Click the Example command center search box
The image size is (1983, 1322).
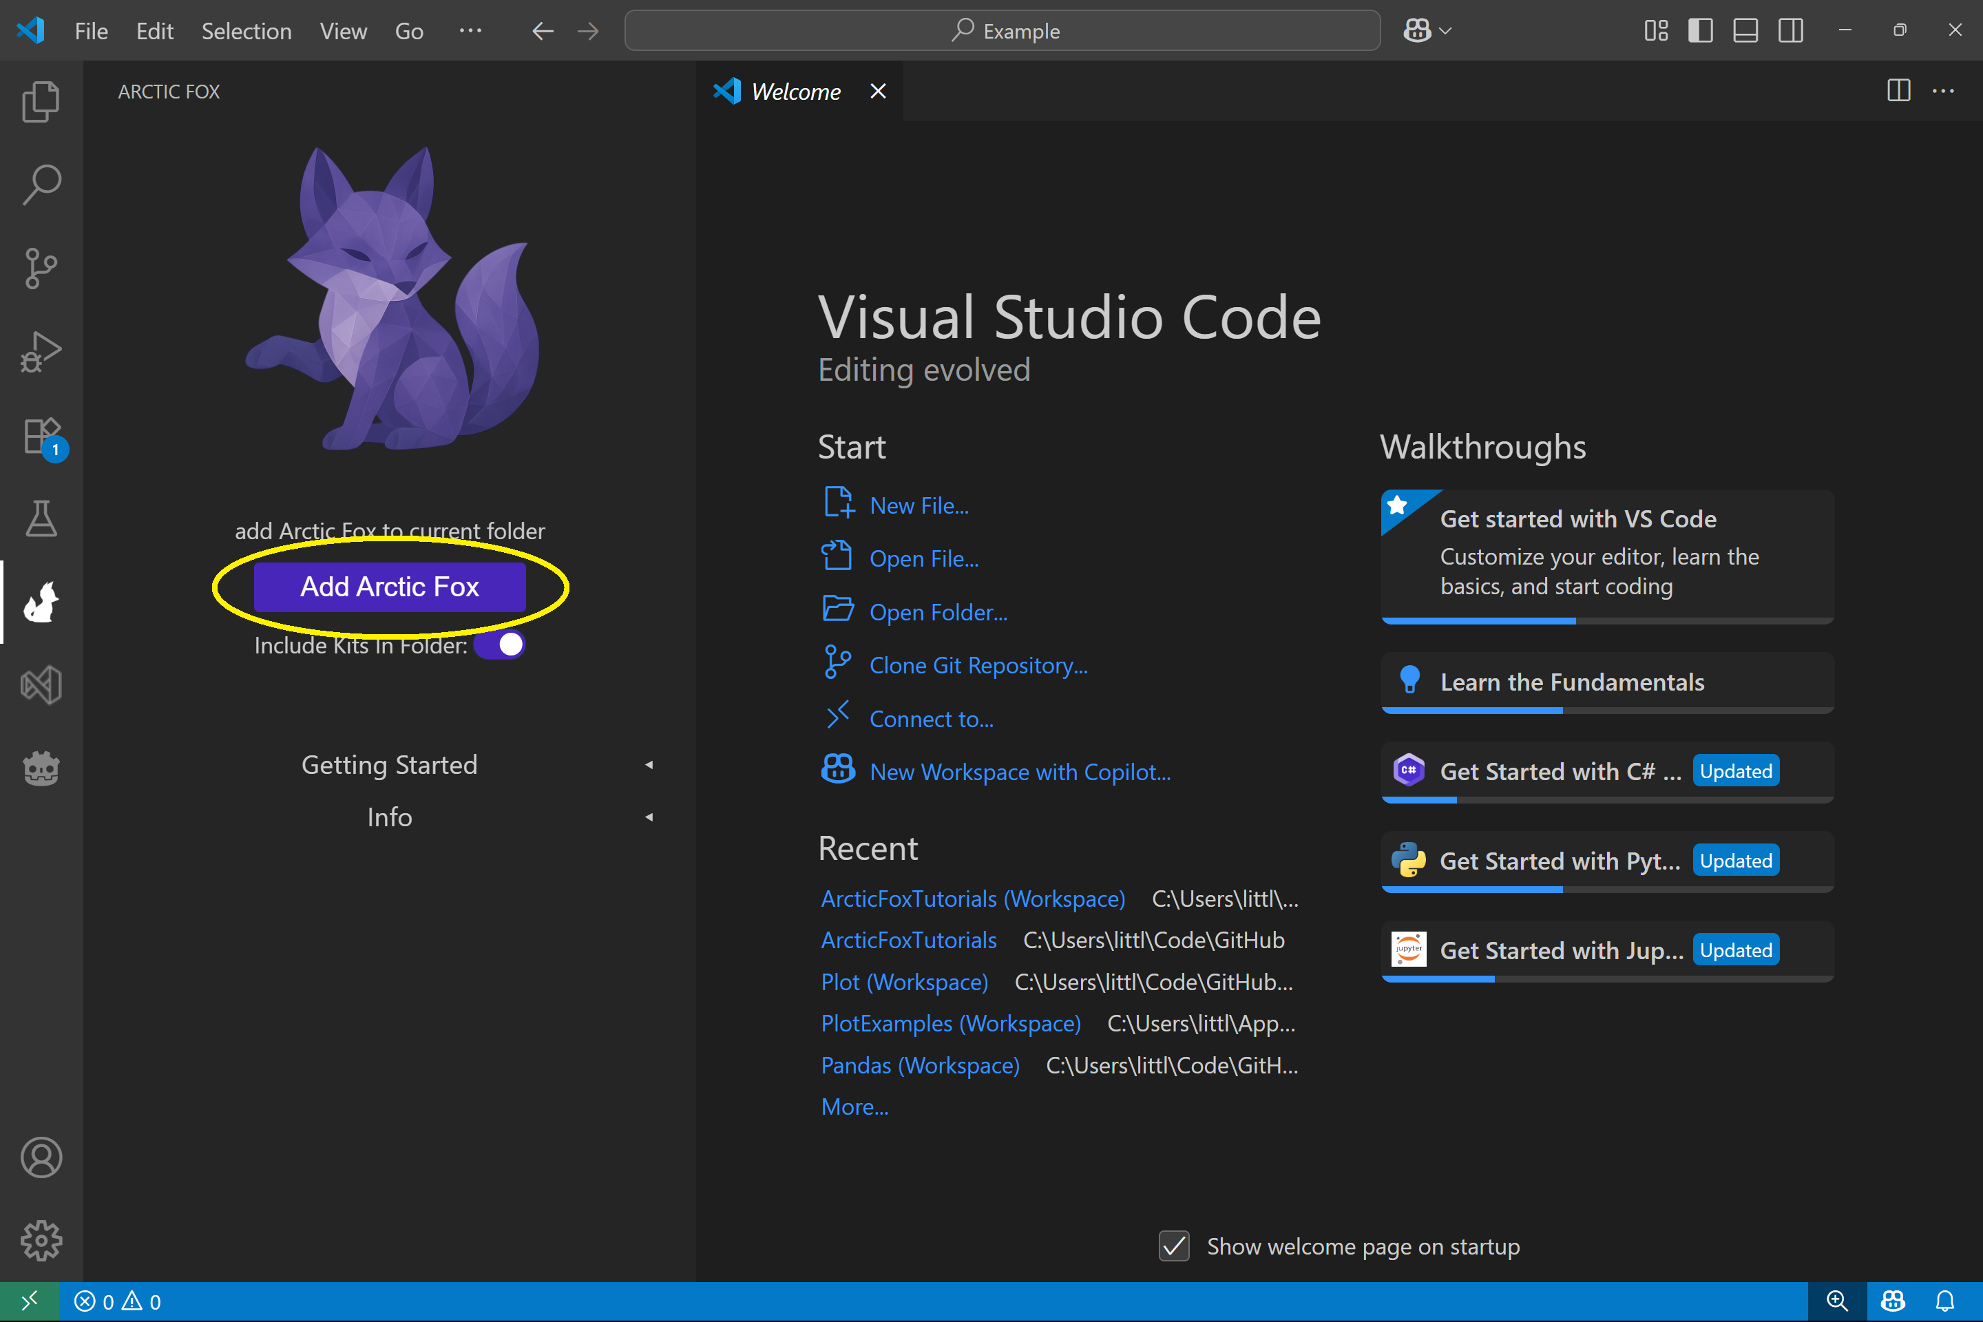(x=1003, y=31)
